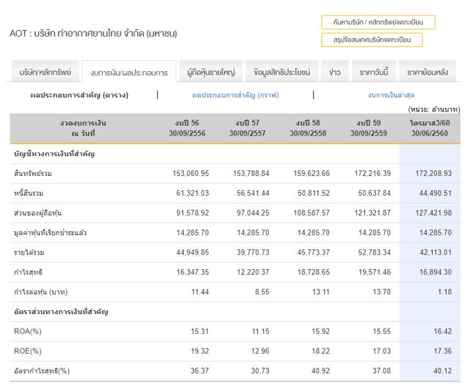Image resolution: width=473 pixels, height=388 pixels.
Task: Open the ผู้ถือหุ้นรายใหญ่ tab
Action: [211, 72]
